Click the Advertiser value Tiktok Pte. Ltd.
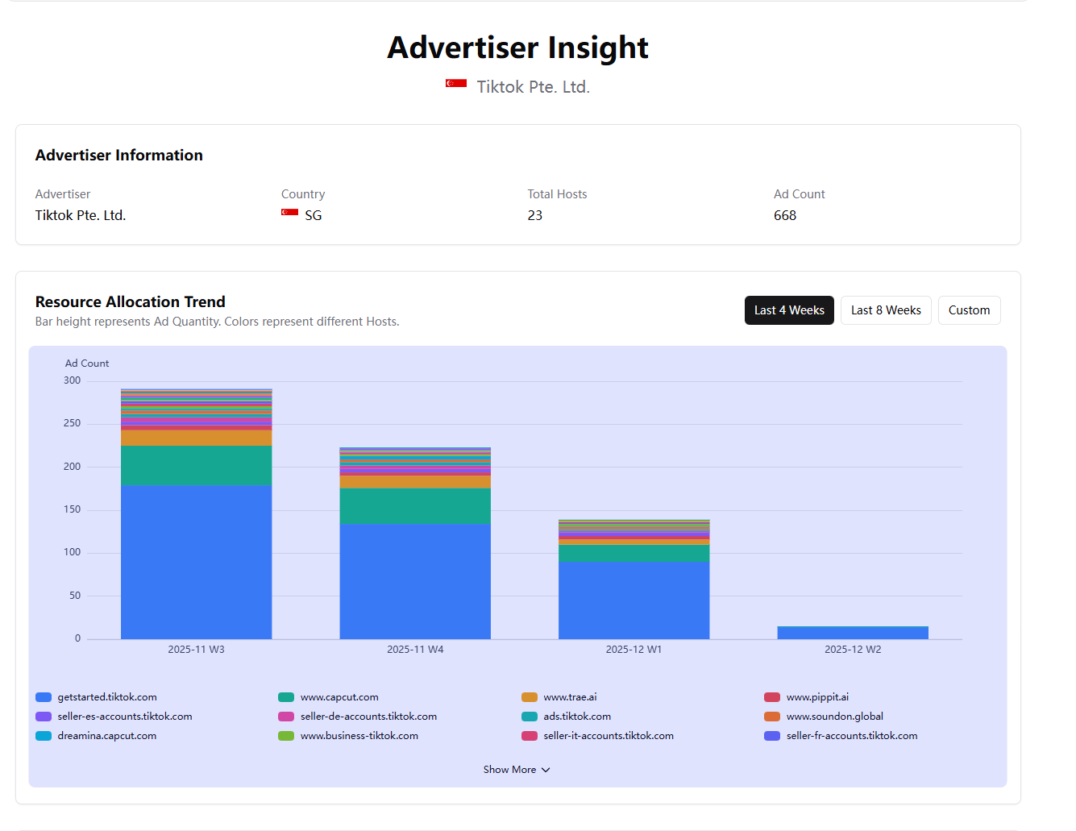Image resolution: width=1076 pixels, height=831 pixels. click(81, 215)
